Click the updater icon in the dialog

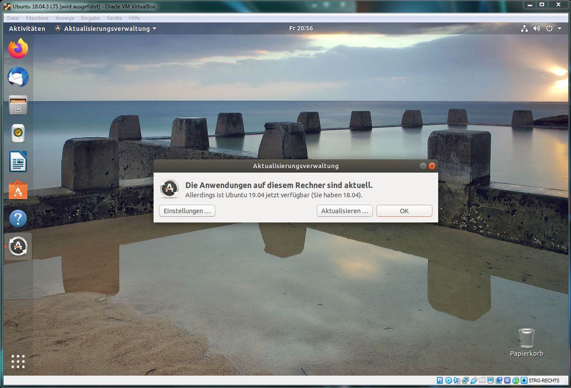(x=169, y=189)
